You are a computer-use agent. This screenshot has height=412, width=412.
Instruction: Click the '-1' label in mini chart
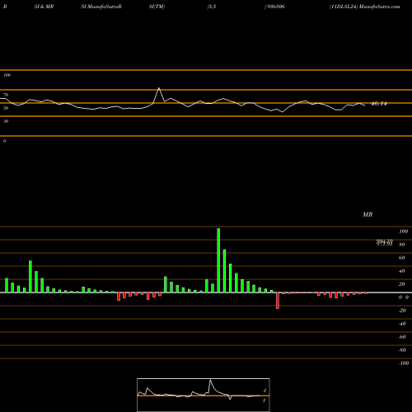pos(265,391)
